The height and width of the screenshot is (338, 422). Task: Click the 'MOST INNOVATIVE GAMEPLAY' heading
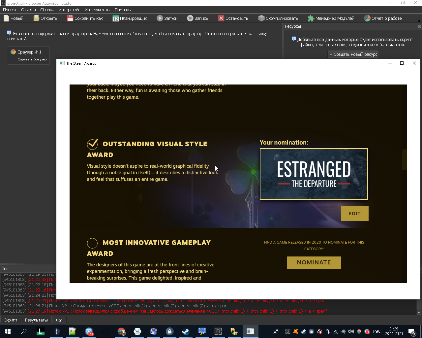(x=157, y=243)
